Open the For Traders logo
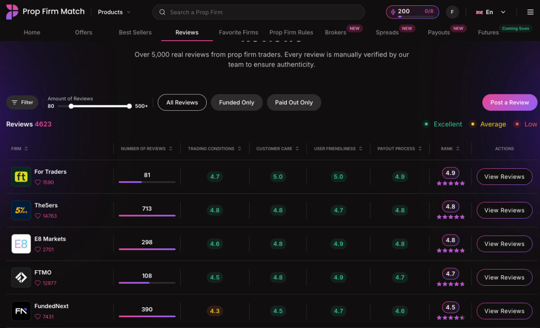The height and width of the screenshot is (328, 540). (21, 176)
